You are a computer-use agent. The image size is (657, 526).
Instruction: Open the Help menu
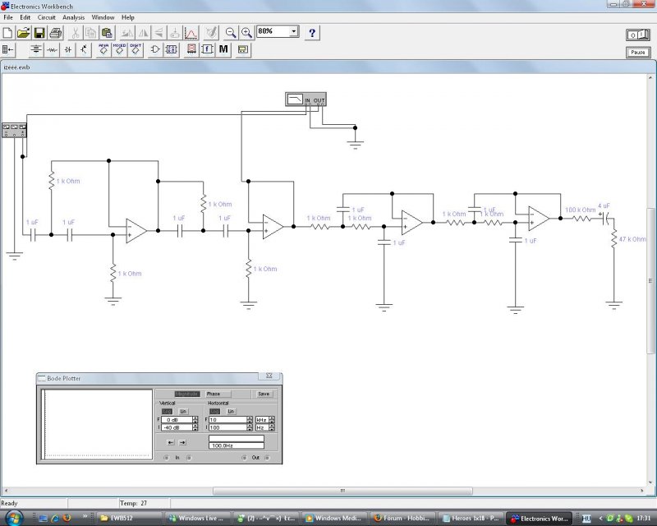pyautogui.click(x=128, y=17)
